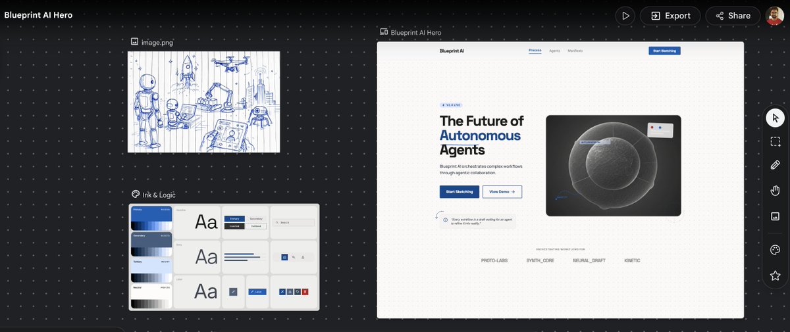Viewport: 790px width, 332px height.
Task: Pick the Primary blue color swatch
Action: 151,218
